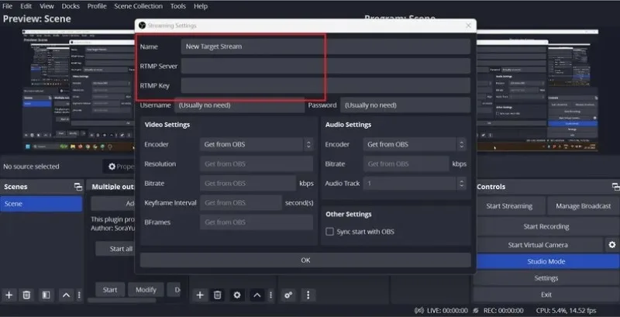Add a new scene with plus icon

[9, 295]
